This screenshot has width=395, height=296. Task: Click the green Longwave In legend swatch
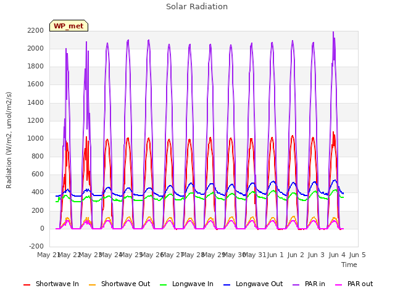(x=163, y=285)
